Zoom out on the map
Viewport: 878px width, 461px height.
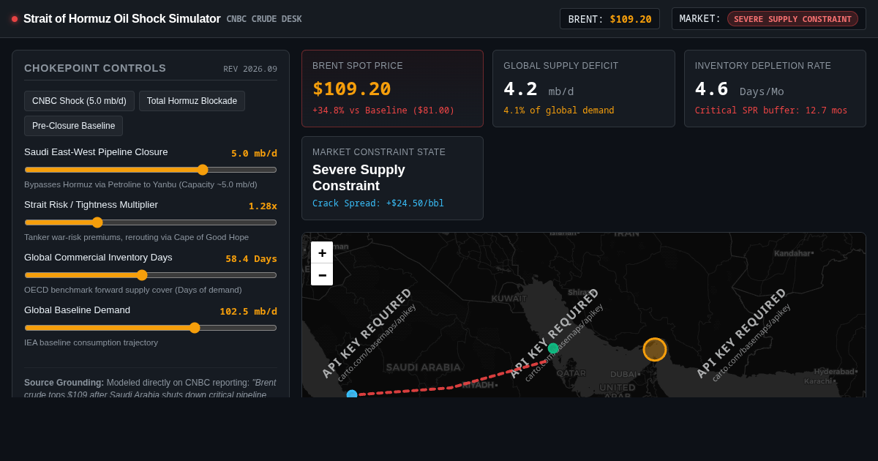point(322,274)
